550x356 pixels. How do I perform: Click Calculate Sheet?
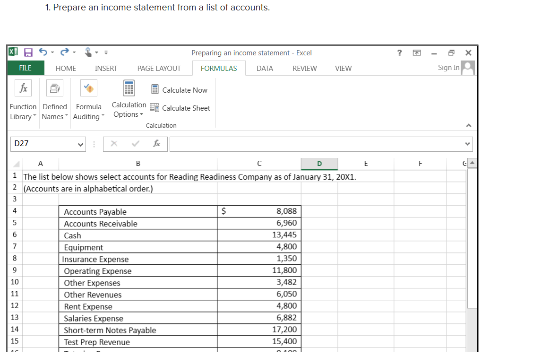[180, 108]
